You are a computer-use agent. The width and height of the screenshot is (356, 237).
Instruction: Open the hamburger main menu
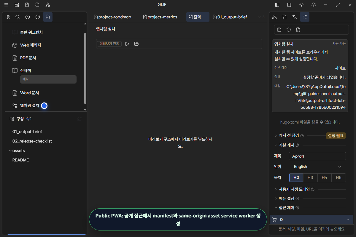click(6, 5)
